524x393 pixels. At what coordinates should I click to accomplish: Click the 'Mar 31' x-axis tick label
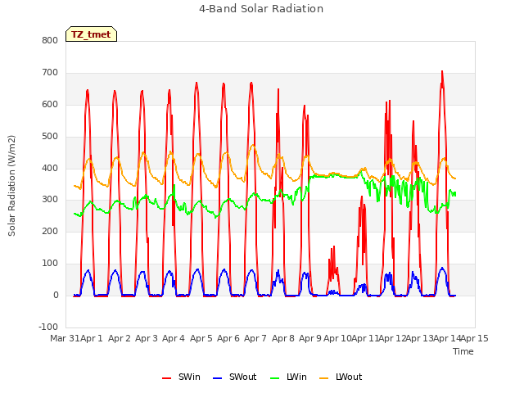click(x=65, y=338)
